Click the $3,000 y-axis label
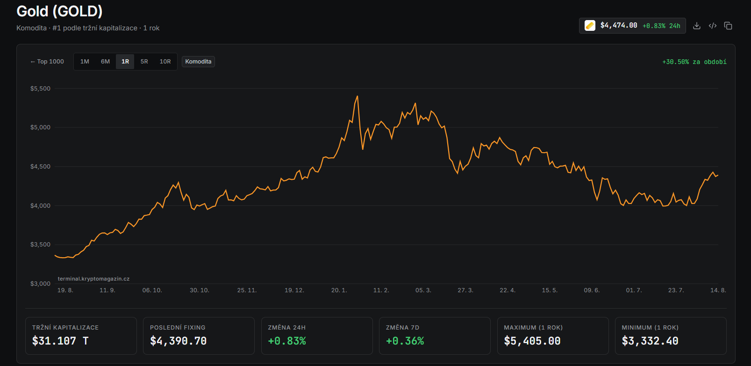Image resolution: width=751 pixels, height=366 pixels. click(x=40, y=284)
